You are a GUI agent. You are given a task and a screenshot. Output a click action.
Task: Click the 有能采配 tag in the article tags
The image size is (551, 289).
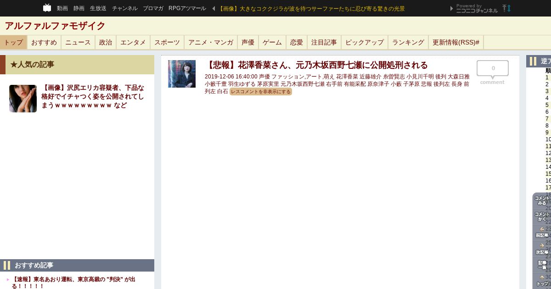click(x=355, y=84)
